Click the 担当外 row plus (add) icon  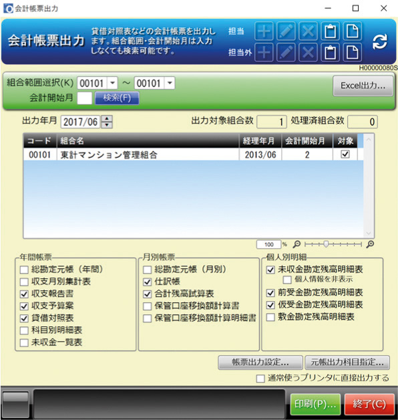(264, 52)
